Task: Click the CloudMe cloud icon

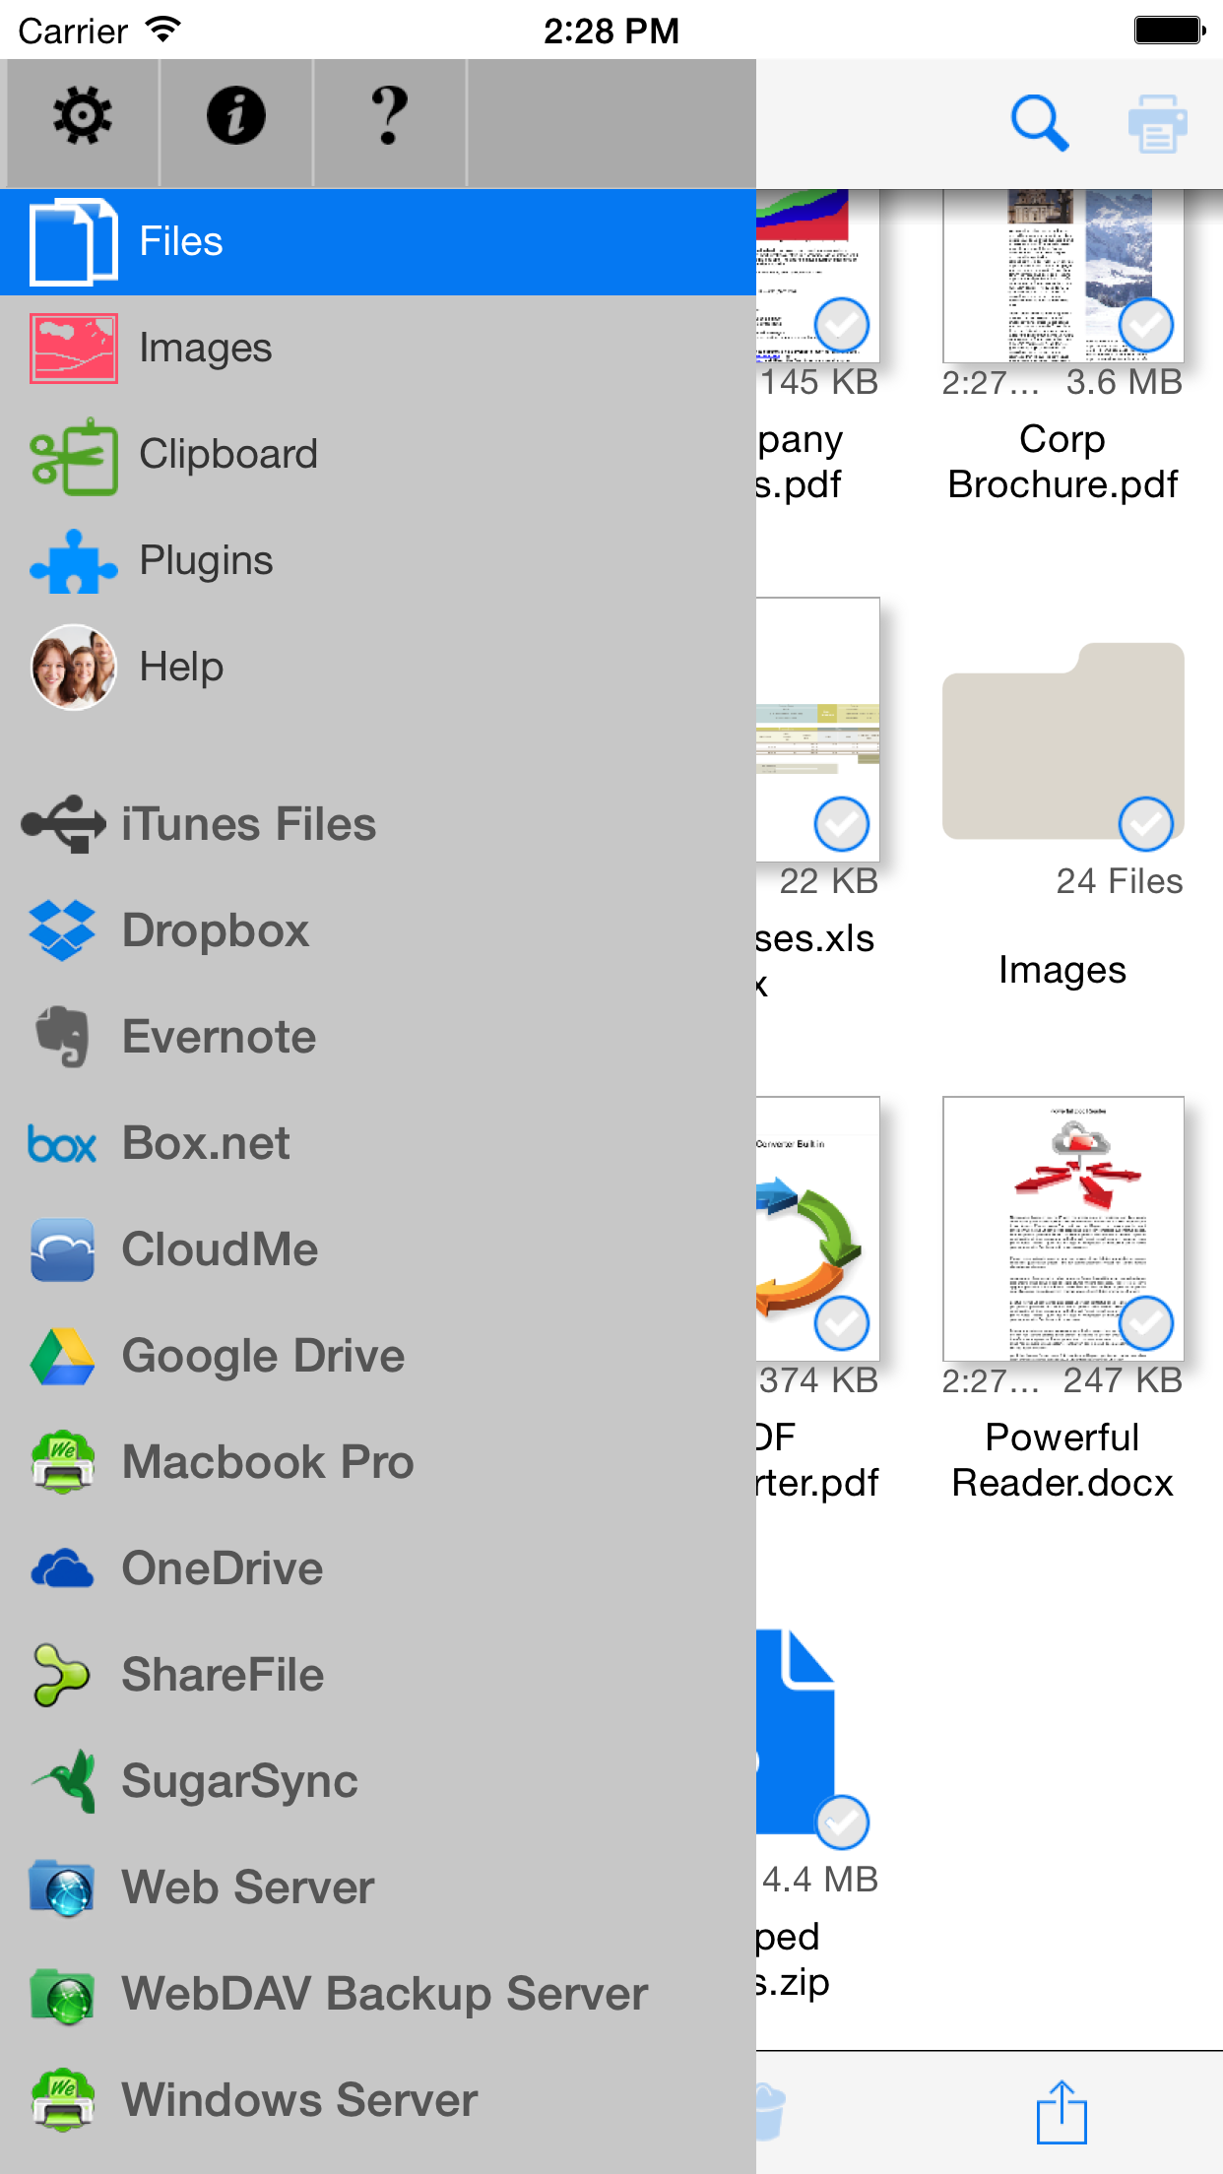Action: (x=63, y=1249)
